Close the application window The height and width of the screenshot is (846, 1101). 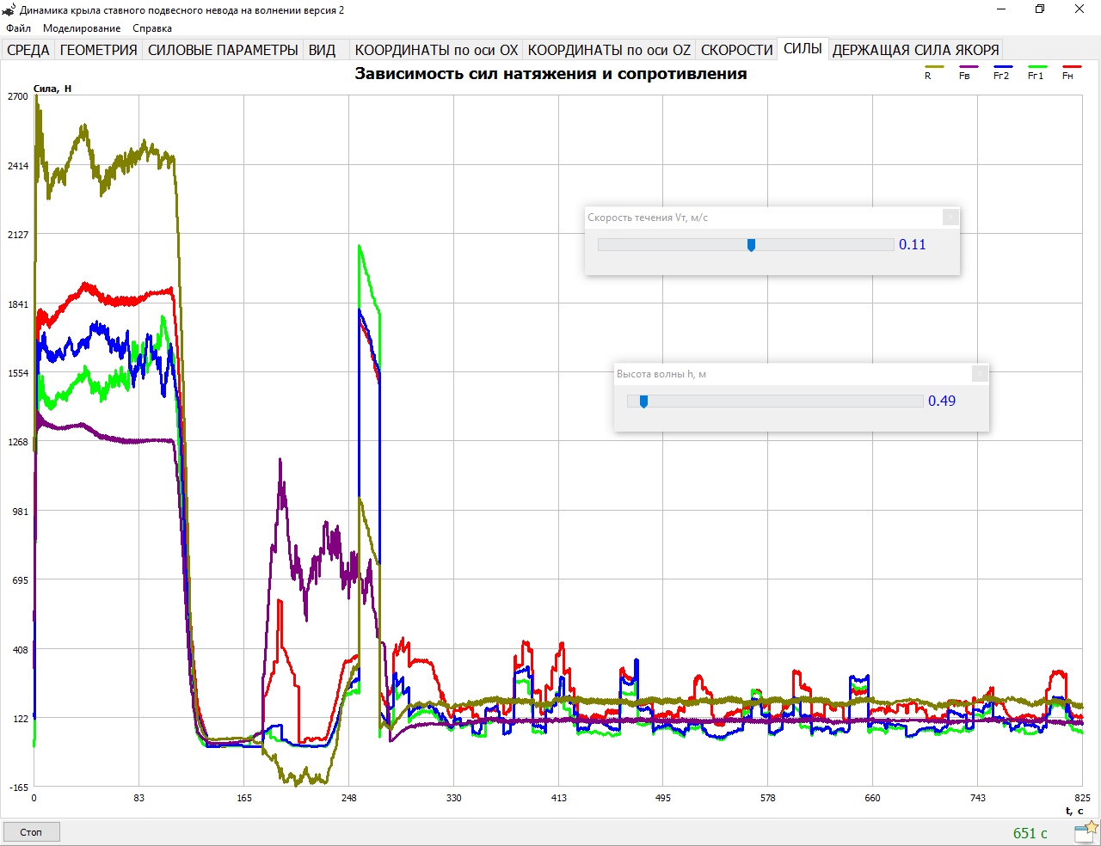click(x=1079, y=9)
